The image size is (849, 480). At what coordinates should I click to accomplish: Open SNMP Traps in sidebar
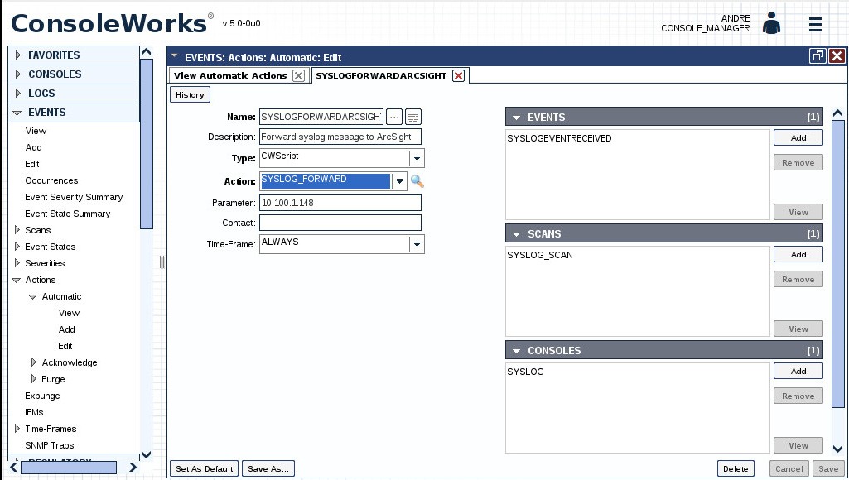point(49,445)
